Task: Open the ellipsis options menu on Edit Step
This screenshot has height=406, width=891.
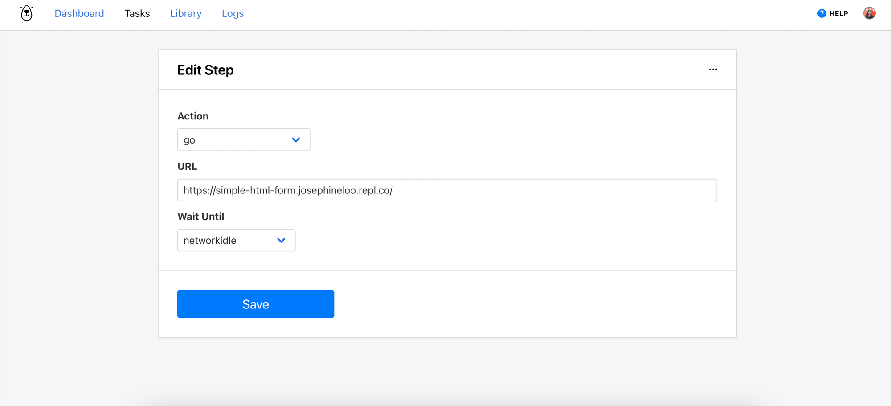Action: pos(713,69)
